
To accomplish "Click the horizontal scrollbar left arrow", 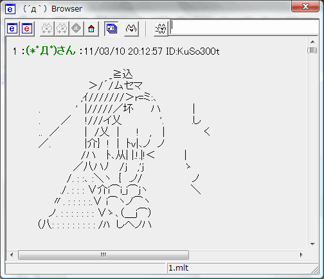I will [12, 255].
